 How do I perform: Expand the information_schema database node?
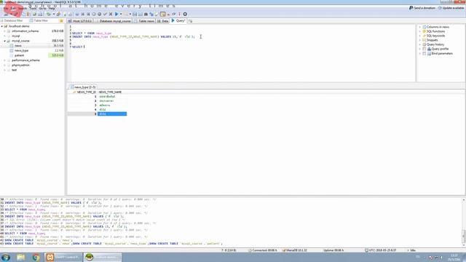point(5,31)
